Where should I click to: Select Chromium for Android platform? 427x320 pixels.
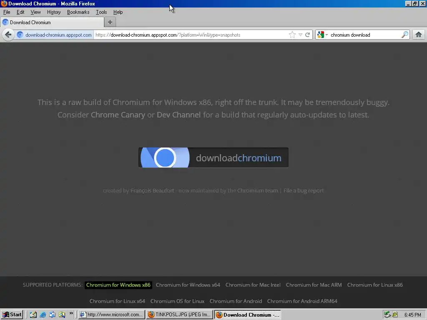236,301
